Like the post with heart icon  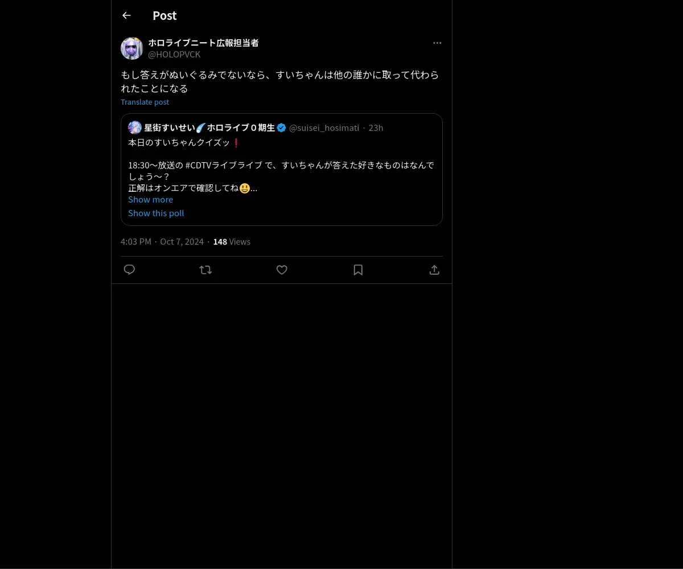coord(282,270)
